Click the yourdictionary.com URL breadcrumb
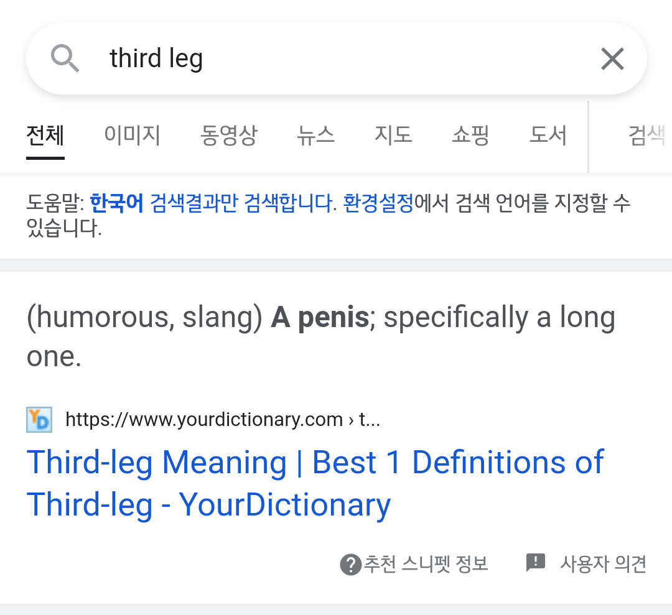 (x=222, y=420)
